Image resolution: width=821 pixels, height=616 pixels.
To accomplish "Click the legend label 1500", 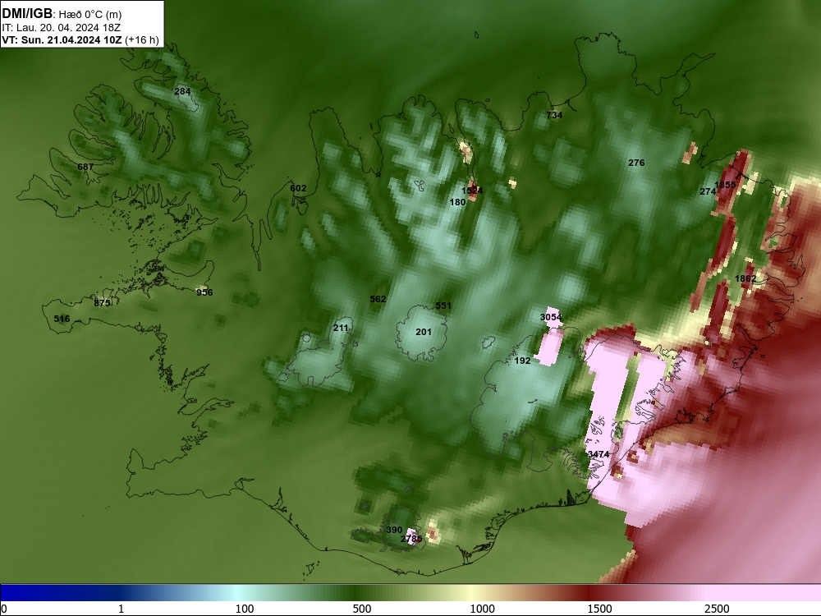I will (x=599, y=609).
